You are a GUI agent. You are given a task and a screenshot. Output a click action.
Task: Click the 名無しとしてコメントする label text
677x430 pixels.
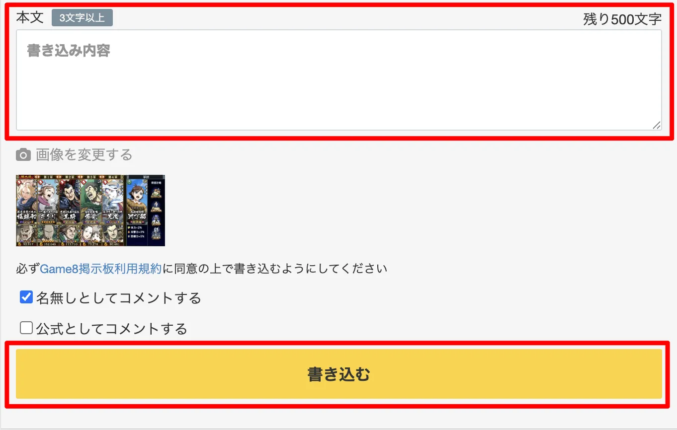pyautogui.click(x=118, y=298)
